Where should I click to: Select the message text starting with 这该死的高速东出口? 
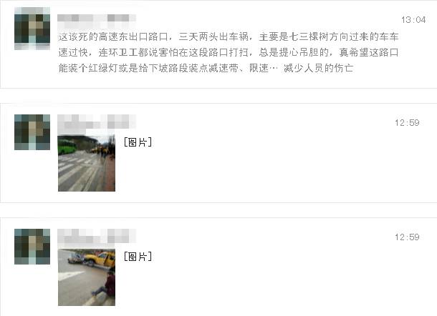point(229,52)
